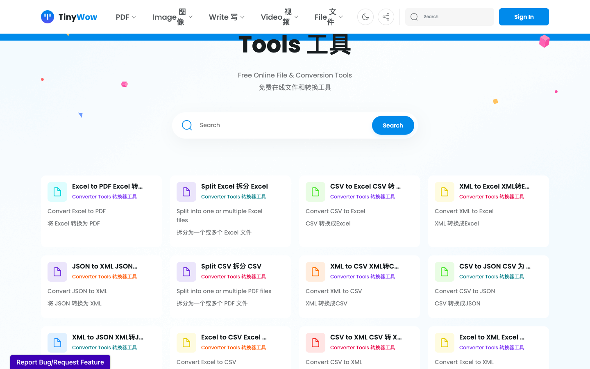Expand the Video menu dropdown
This screenshot has width=590, height=369.
[x=279, y=17]
